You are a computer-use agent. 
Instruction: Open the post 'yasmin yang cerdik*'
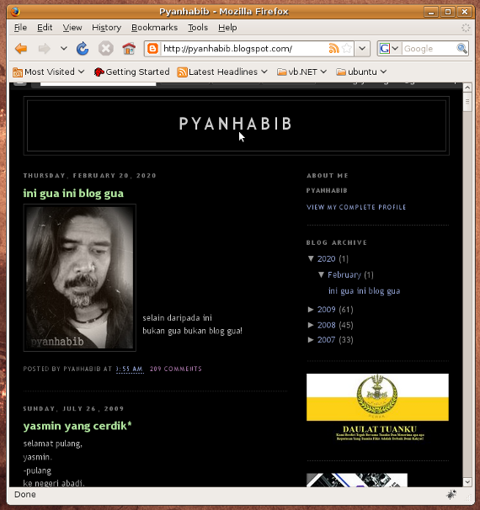(x=77, y=426)
